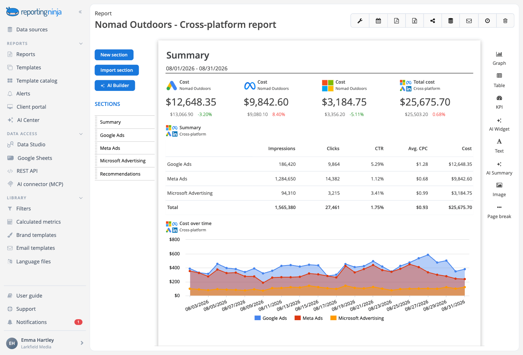Click the Microsoft cost KPI logo
523x355 pixels.
pyautogui.click(x=327, y=85)
